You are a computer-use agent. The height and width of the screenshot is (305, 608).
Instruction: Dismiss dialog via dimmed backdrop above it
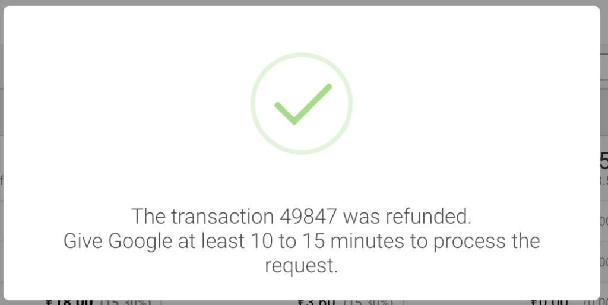(304, 2)
